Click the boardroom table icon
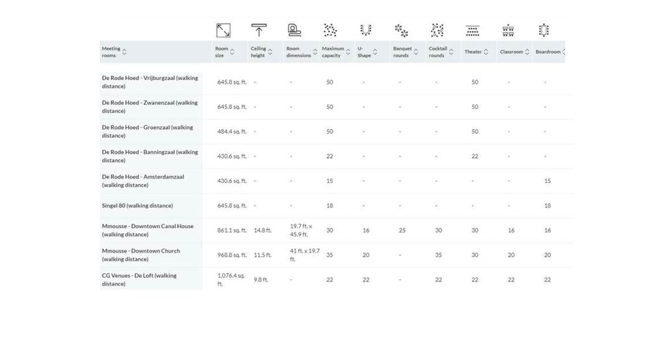 click(x=544, y=30)
